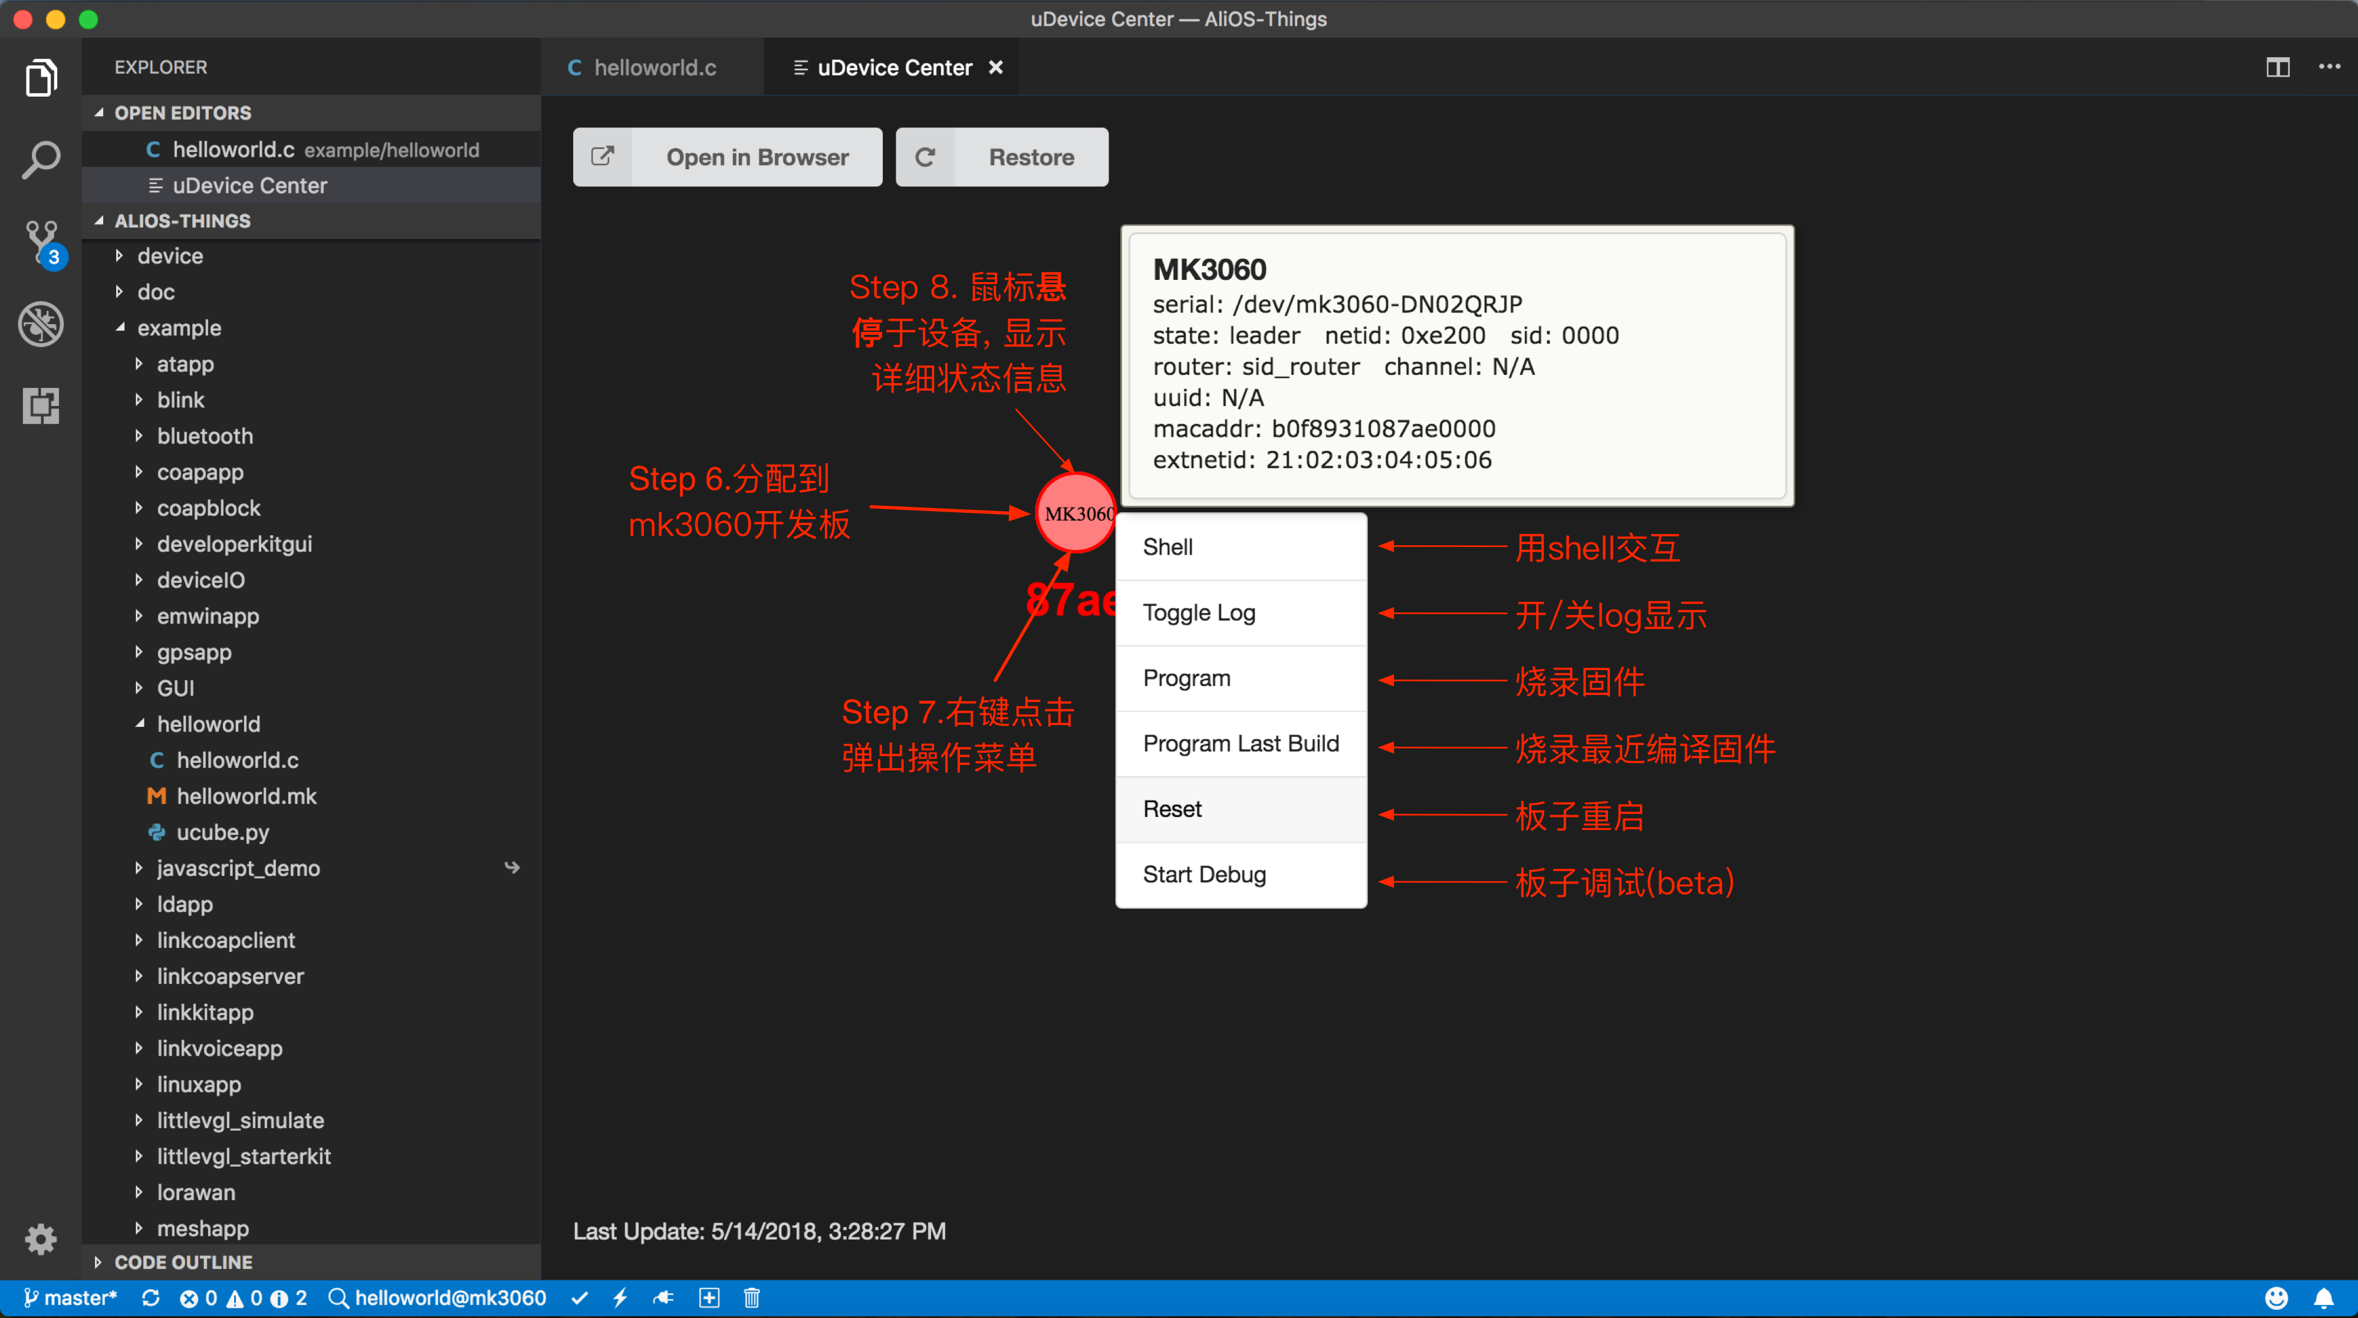Viewport: 2358px width, 1318px height.
Task: Click the Search icon in activity bar
Action: tap(41, 159)
